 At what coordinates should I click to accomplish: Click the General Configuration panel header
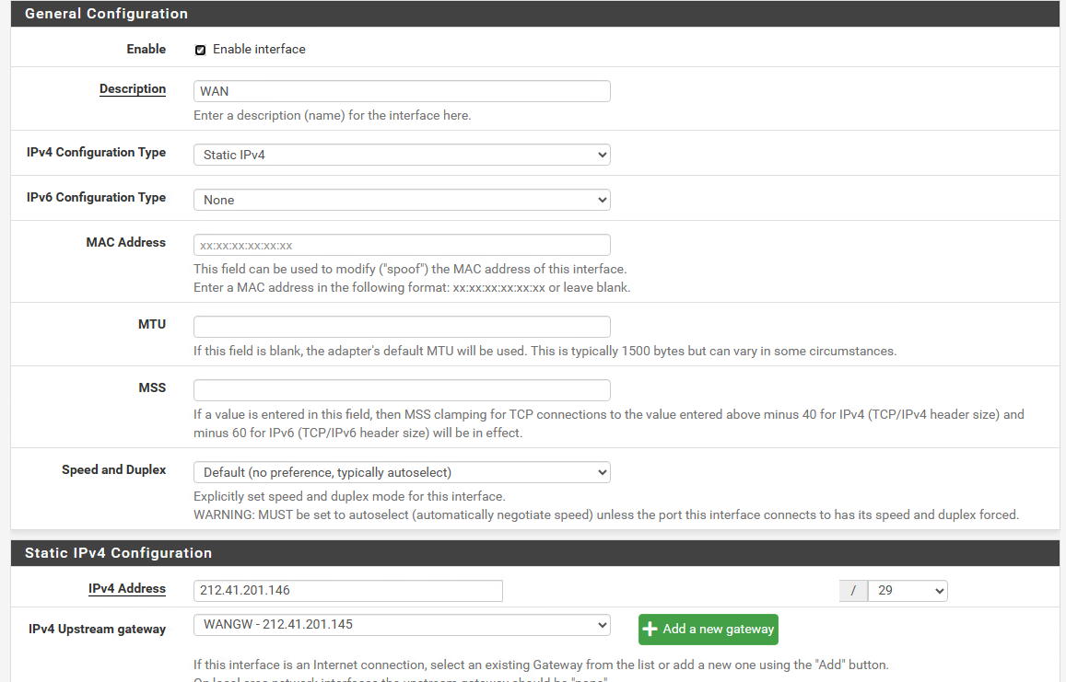[106, 14]
